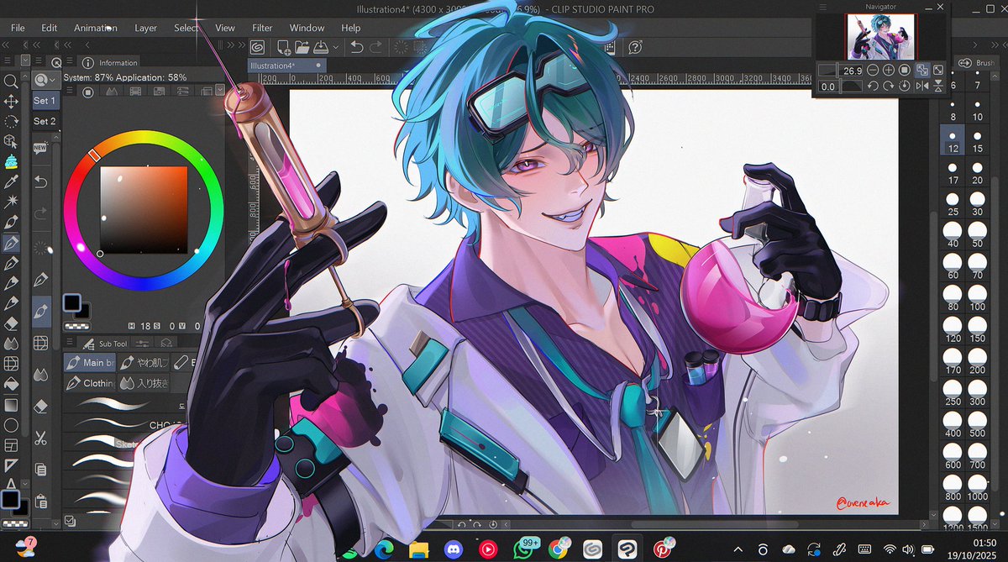Click New document icon in command bar

(x=284, y=48)
